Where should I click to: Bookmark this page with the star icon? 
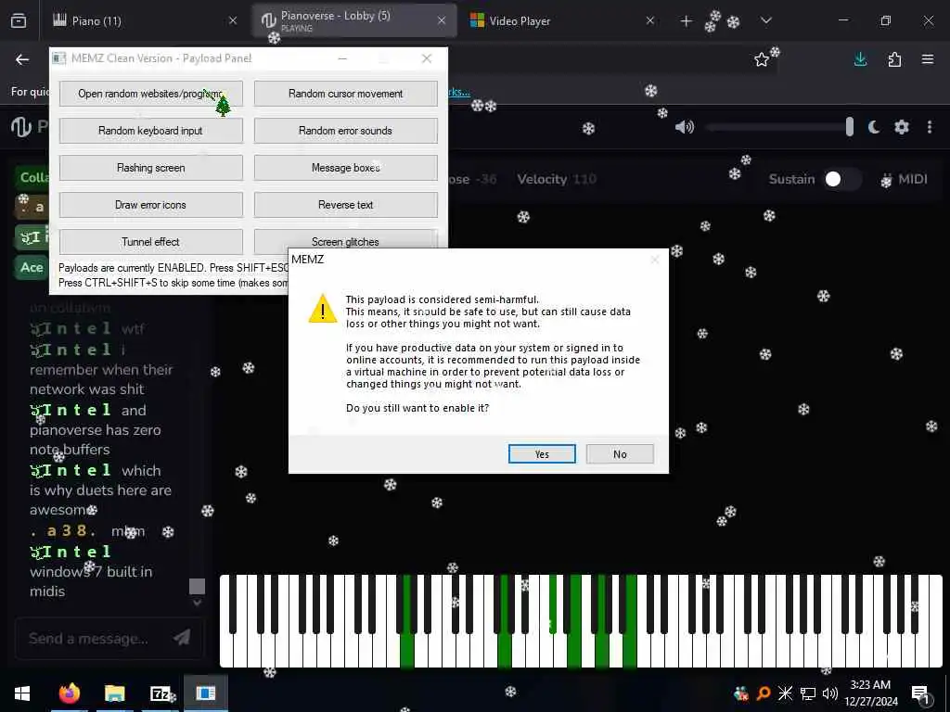(x=761, y=59)
